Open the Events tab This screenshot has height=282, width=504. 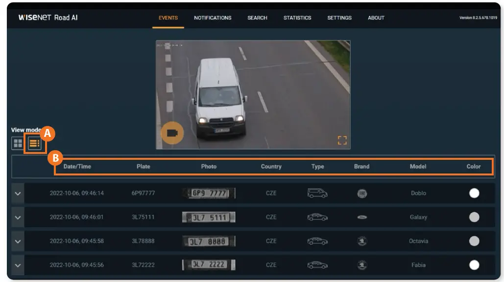tap(168, 18)
